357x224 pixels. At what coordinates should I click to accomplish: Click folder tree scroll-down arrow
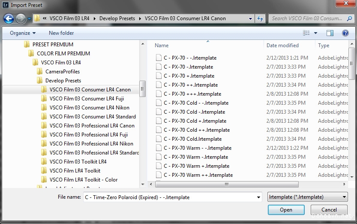click(143, 185)
